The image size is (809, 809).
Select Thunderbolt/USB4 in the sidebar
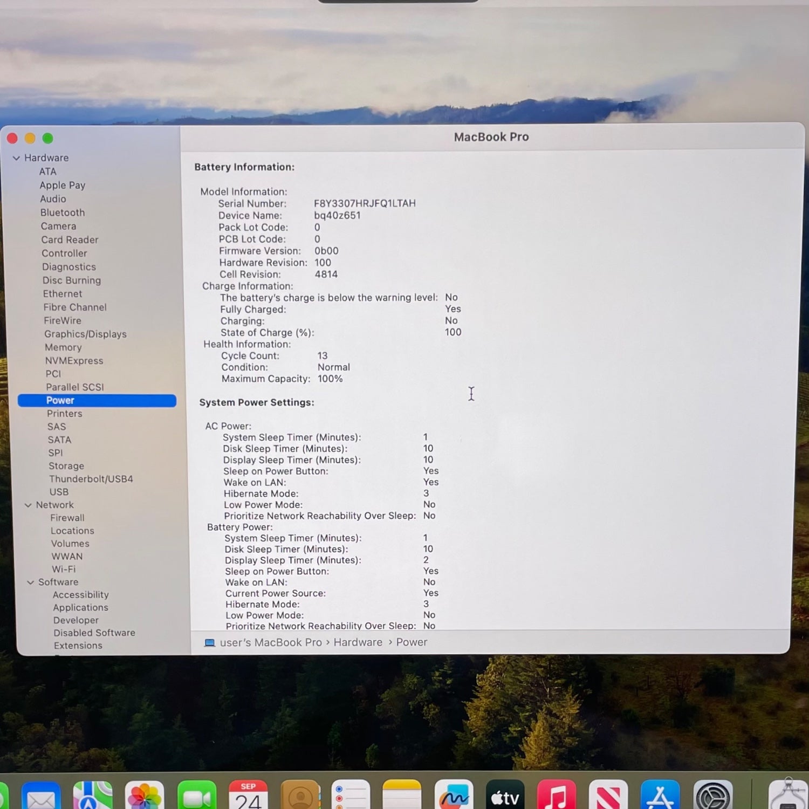[91, 479]
